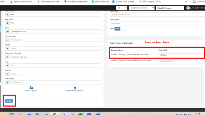
Task: Click the External ID field for Crew
Action: point(182,55)
